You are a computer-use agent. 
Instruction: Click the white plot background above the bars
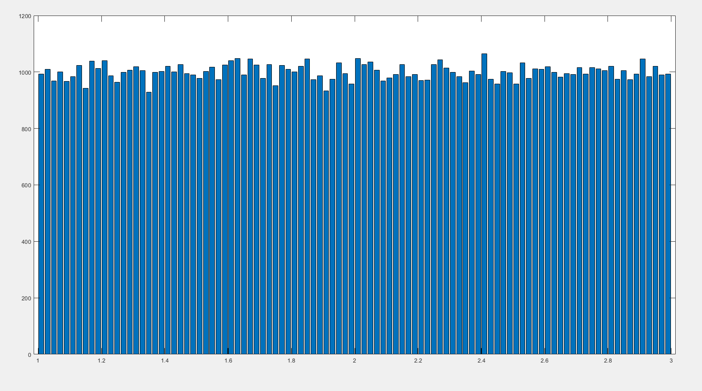coord(345,35)
